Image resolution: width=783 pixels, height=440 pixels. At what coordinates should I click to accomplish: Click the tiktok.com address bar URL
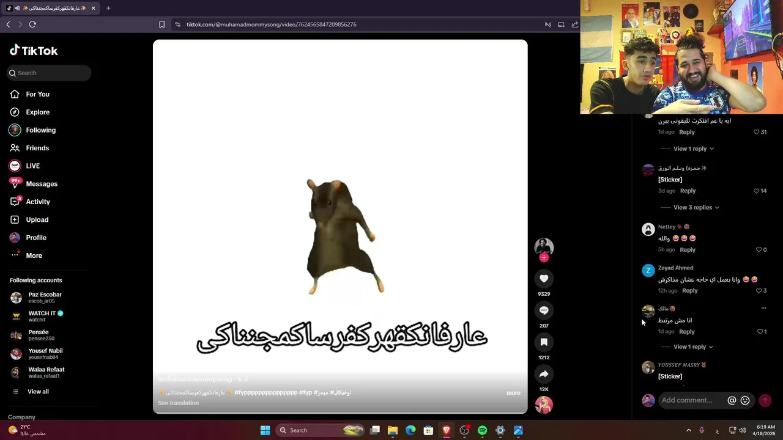pyautogui.click(x=272, y=24)
